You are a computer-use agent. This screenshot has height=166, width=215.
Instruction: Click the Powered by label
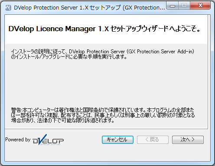pyautogui.click(x=18, y=140)
